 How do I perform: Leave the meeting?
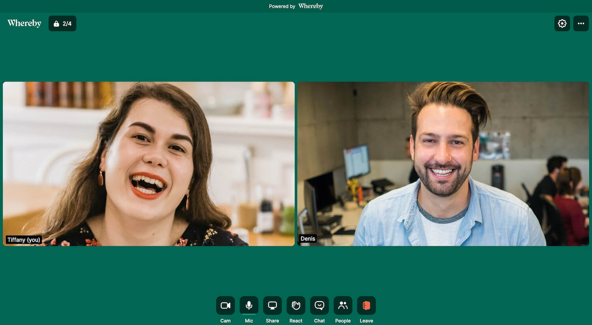pyautogui.click(x=366, y=305)
